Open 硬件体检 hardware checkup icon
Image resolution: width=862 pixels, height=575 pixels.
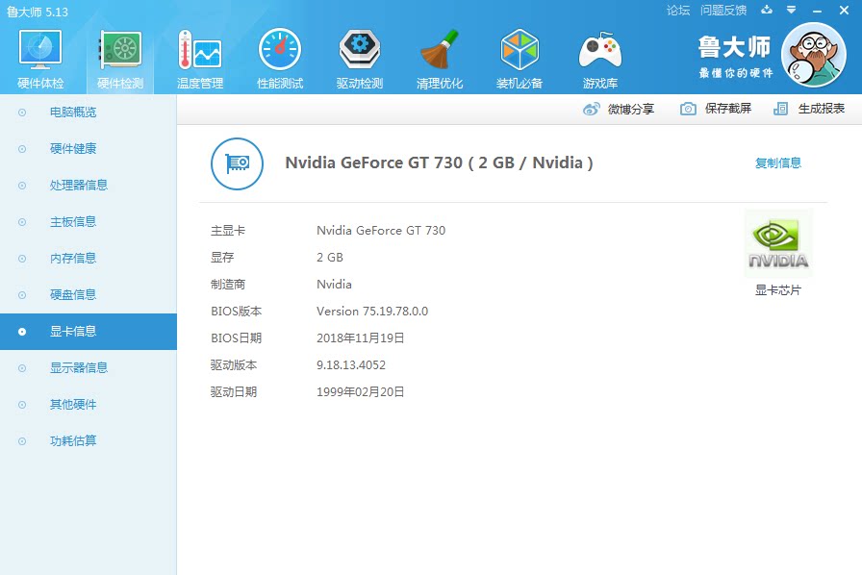tap(40, 51)
